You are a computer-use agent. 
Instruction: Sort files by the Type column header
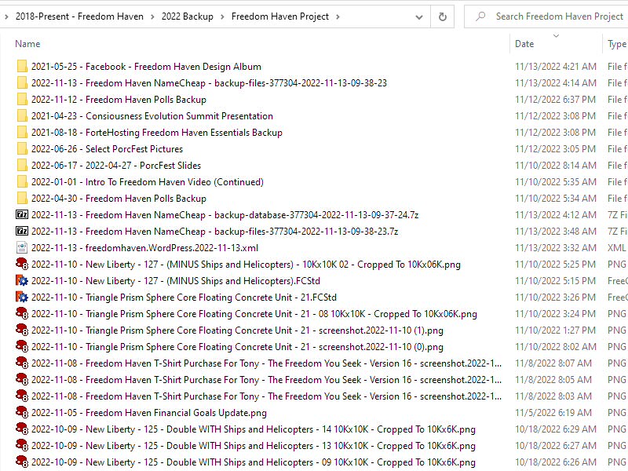pyautogui.click(x=617, y=44)
